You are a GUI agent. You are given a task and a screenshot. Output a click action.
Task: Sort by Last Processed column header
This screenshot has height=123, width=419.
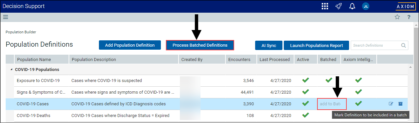coord(275,59)
